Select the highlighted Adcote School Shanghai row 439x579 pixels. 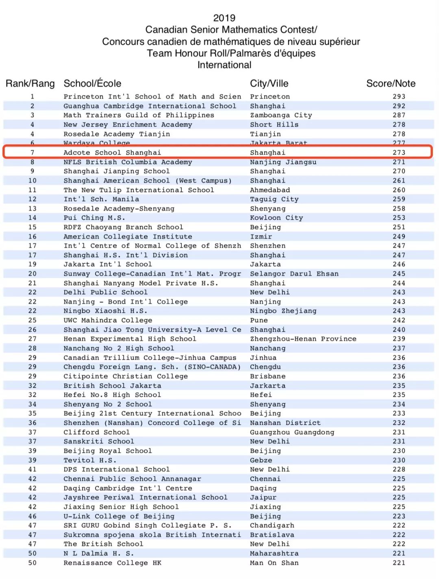pos(218,153)
